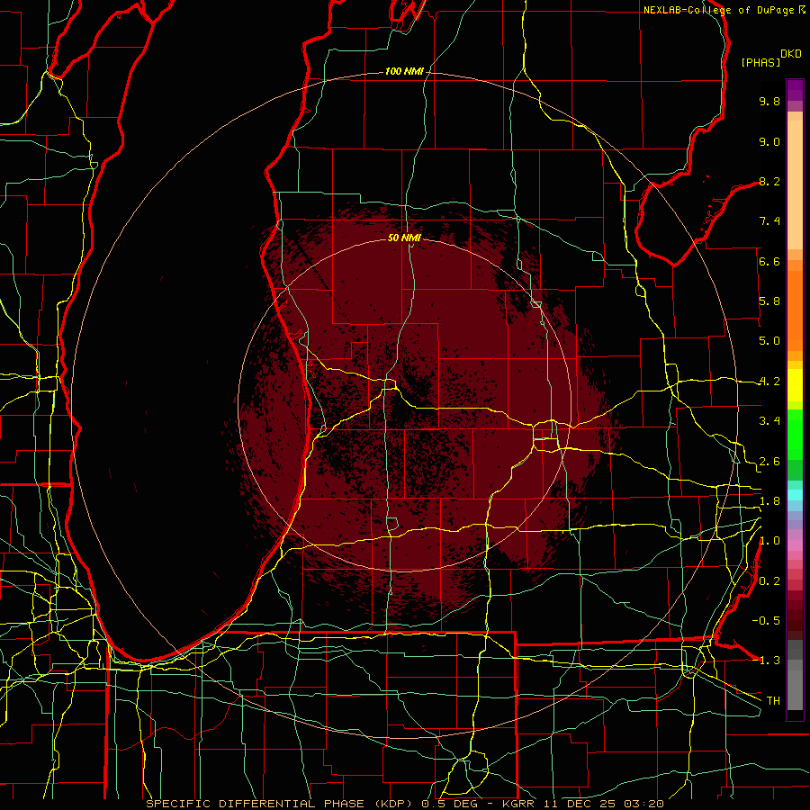Click the 5.8 legend value
The width and height of the screenshot is (810, 810).
(x=769, y=301)
